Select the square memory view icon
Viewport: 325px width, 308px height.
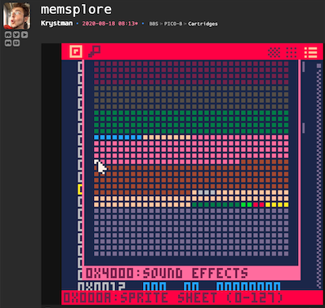[76, 51]
